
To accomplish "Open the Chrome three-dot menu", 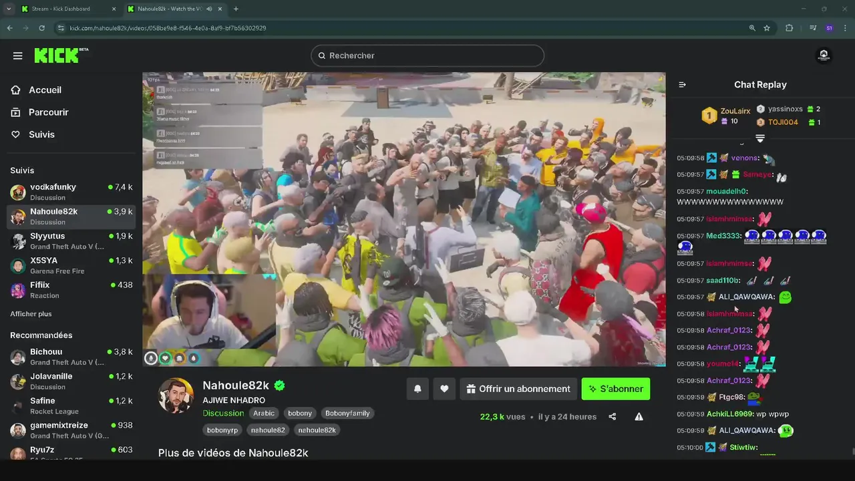I will (x=846, y=28).
